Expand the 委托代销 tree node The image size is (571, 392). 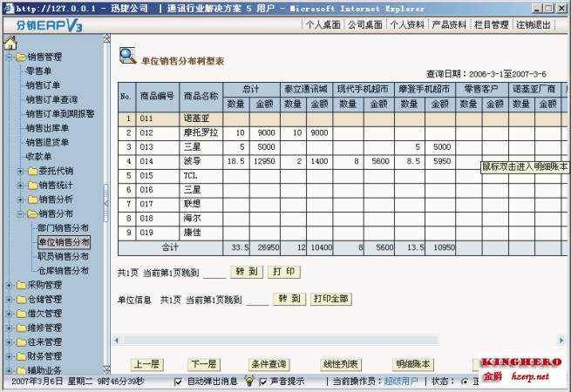(x=21, y=171)
